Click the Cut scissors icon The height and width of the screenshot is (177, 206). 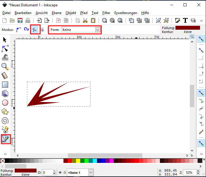(x=85, y=20)
